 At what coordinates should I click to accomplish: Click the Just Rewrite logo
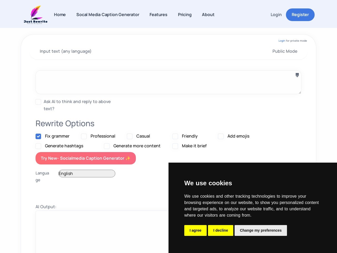(36, 14)
